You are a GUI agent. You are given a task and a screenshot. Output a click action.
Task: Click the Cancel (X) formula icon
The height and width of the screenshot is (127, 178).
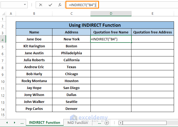click(41, 5)
